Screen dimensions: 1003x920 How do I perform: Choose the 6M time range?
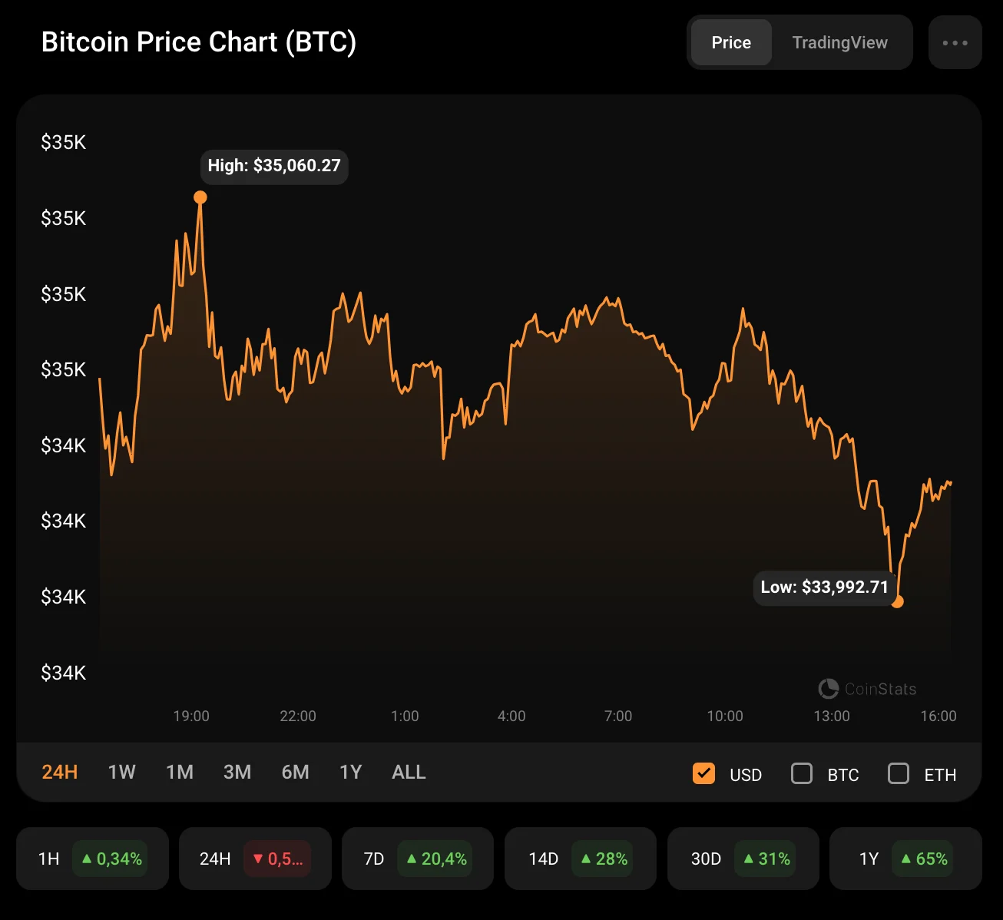coord(295,772)
